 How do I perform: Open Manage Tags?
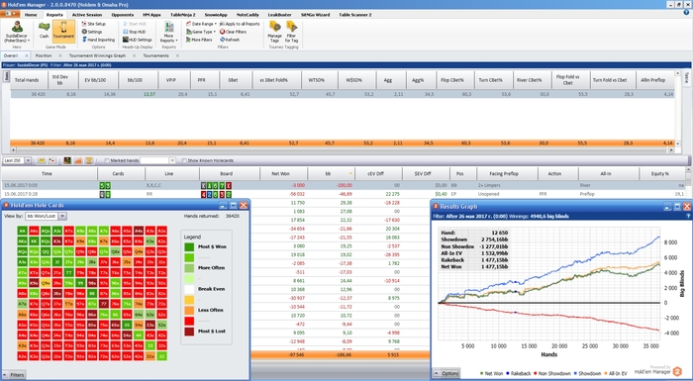(x=274, y=32)
